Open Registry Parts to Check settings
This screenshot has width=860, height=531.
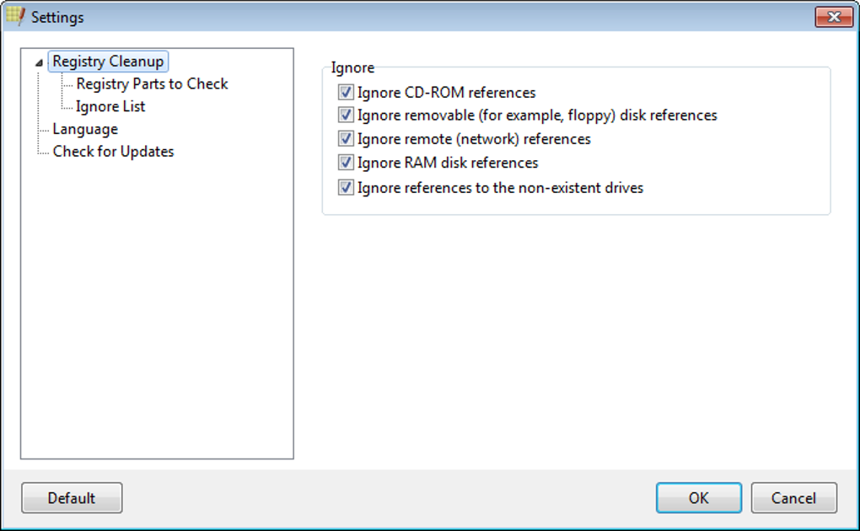pos(152,84)
